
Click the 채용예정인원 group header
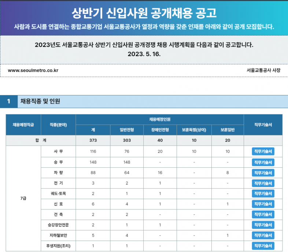click(160, 120)
